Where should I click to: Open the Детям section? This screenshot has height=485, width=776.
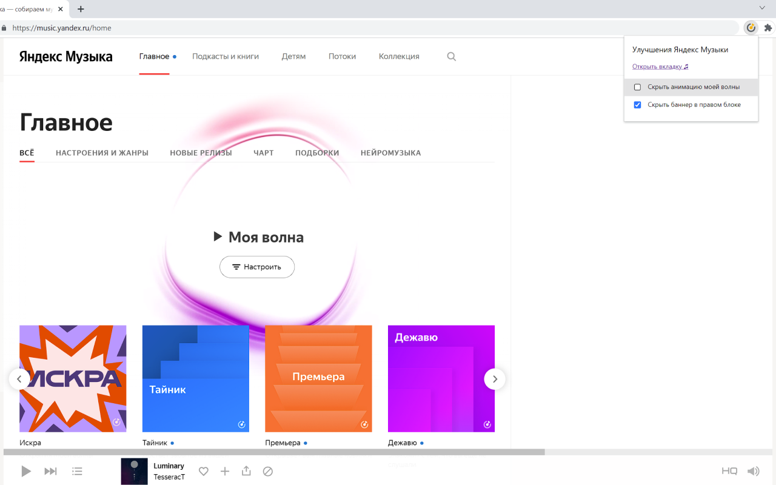[x=293, y=56]
